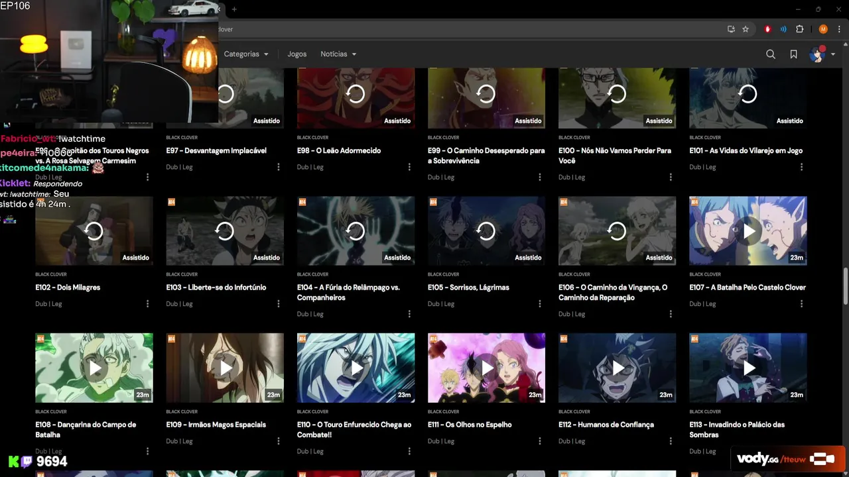Open options menu for E104 episode
849x477 pixels.
[x=409, y=314]
